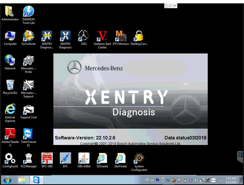Open the Computer desktop icon

click(x=10, y=38)
